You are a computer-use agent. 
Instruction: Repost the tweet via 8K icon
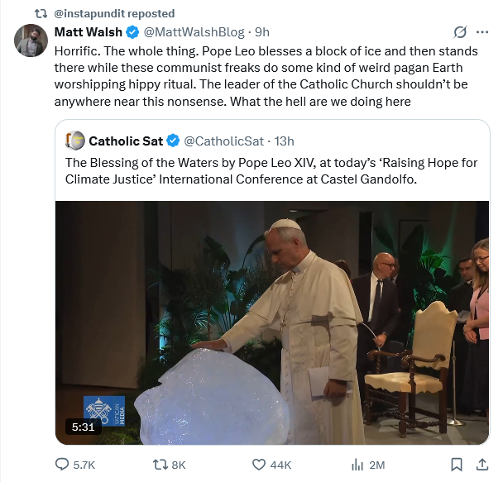click(155, 465)
